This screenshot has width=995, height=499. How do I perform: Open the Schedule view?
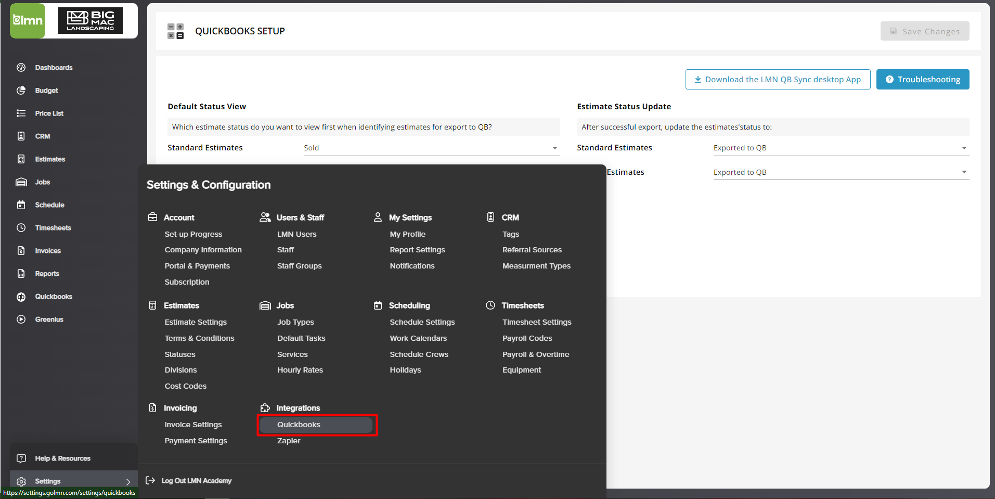click(x=49, y=204)
